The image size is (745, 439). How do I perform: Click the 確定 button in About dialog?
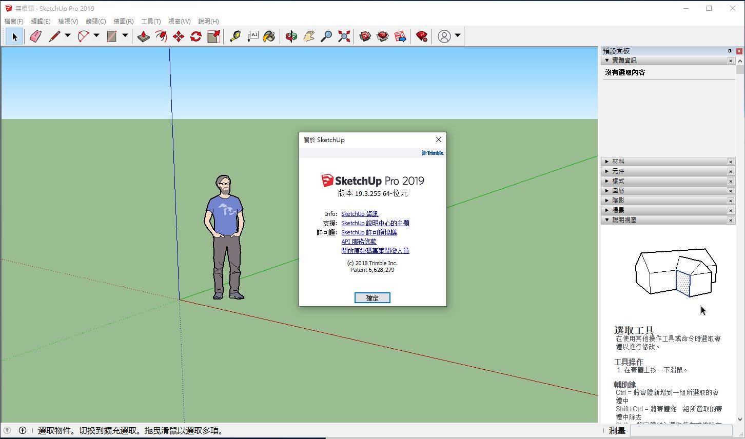tap(373, 298)
